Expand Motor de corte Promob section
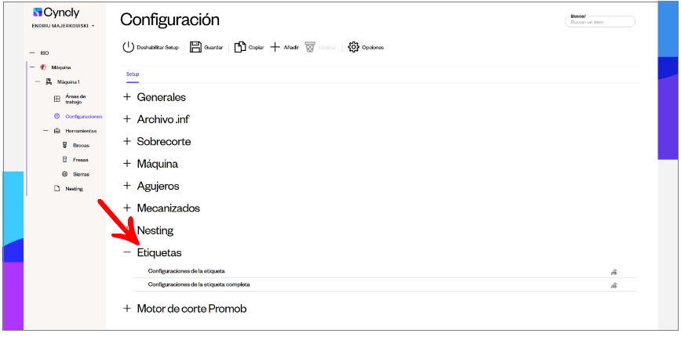This screenshot has height=337, width=681. coord(127,308)
